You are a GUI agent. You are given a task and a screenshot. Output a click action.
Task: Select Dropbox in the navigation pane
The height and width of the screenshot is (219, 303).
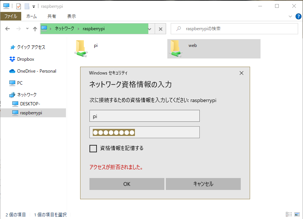[25, 59]
